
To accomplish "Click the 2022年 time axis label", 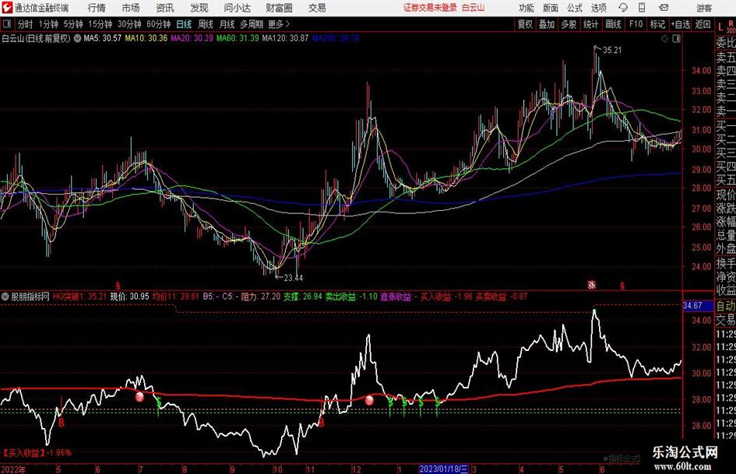I will [x=13, y=469].
